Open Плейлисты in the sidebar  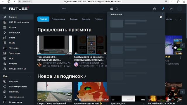17,92
